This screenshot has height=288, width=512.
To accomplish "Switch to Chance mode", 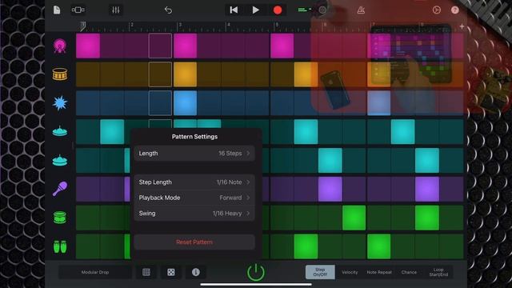I will click(409, 272).
